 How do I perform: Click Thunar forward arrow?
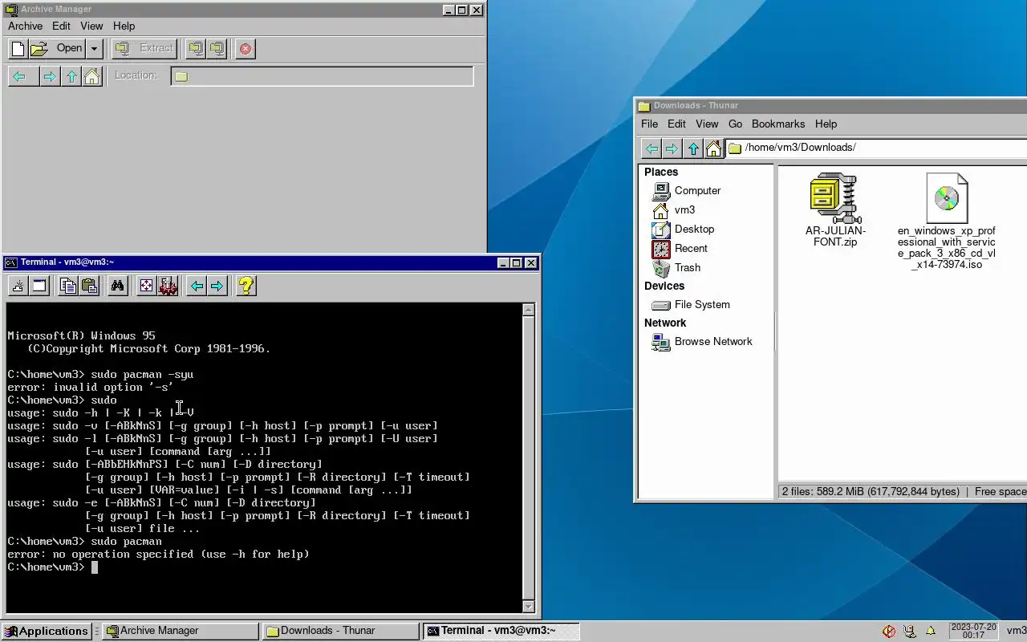672,148
